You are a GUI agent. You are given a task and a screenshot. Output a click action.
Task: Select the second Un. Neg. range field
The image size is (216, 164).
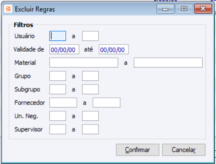(90, 116)
